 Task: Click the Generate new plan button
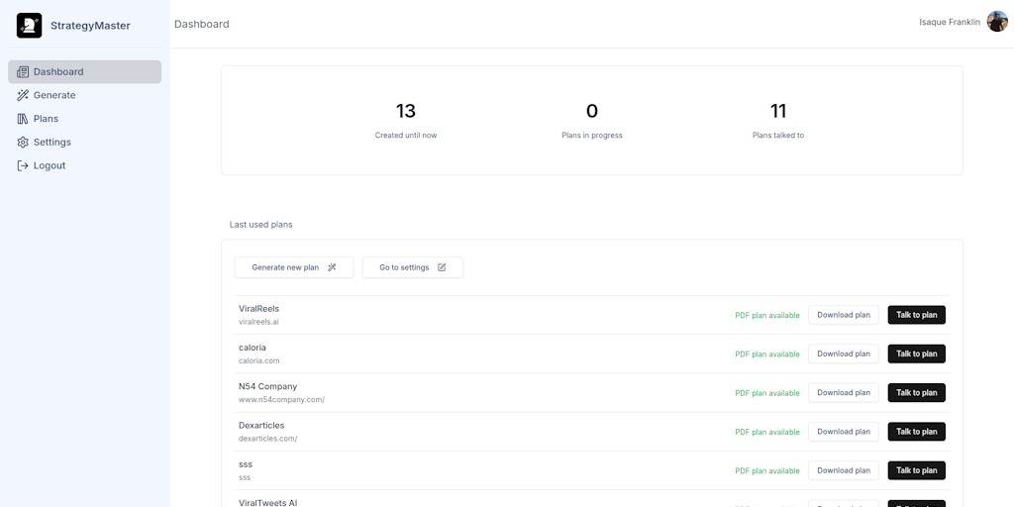point(294,267)
